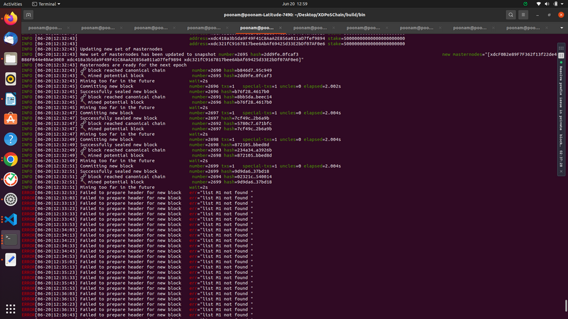
Task: Open the Files manager in the dock
Action: coord(10,59)
